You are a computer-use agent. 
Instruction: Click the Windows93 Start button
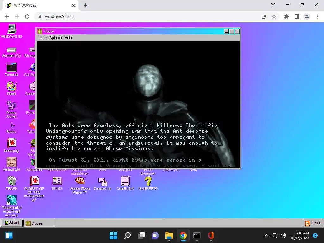(12, 223)
